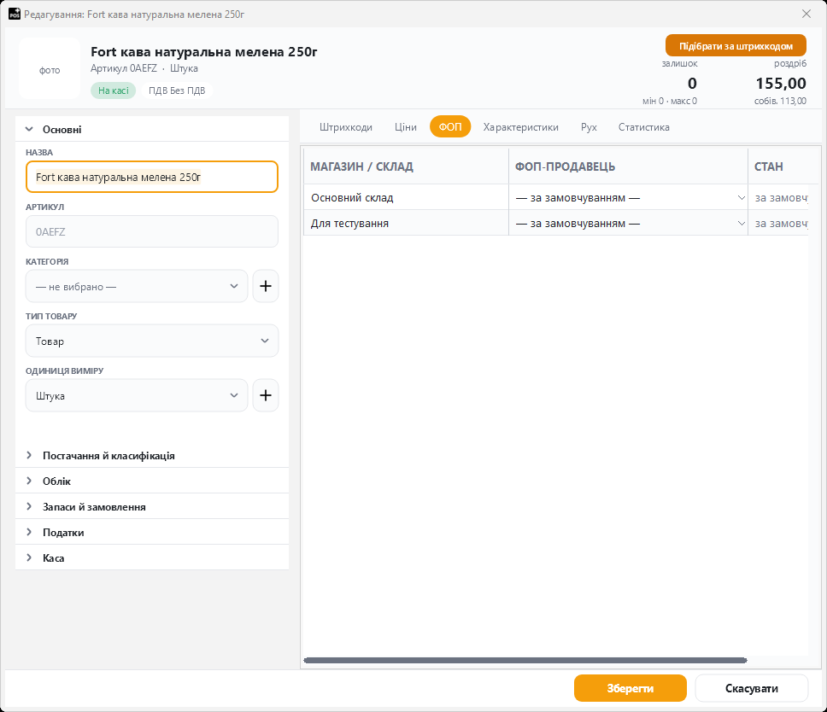Open the Статистика tab
Viewport: 827px width, 712px height.
[644, 127]
